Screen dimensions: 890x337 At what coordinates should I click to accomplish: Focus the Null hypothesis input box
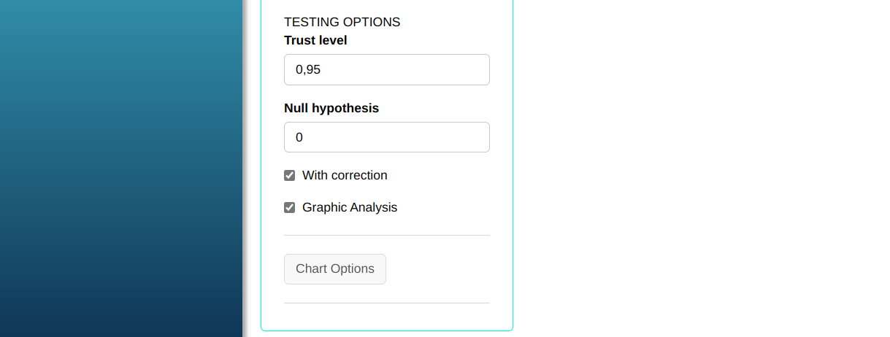click(386, 137)
